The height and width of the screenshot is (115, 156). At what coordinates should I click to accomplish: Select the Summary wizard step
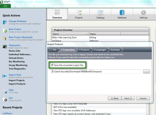tap(115, 50)
